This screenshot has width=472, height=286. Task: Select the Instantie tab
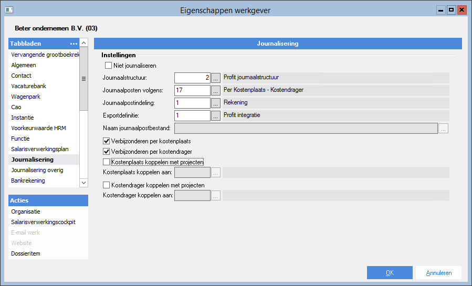pos(44,118)
